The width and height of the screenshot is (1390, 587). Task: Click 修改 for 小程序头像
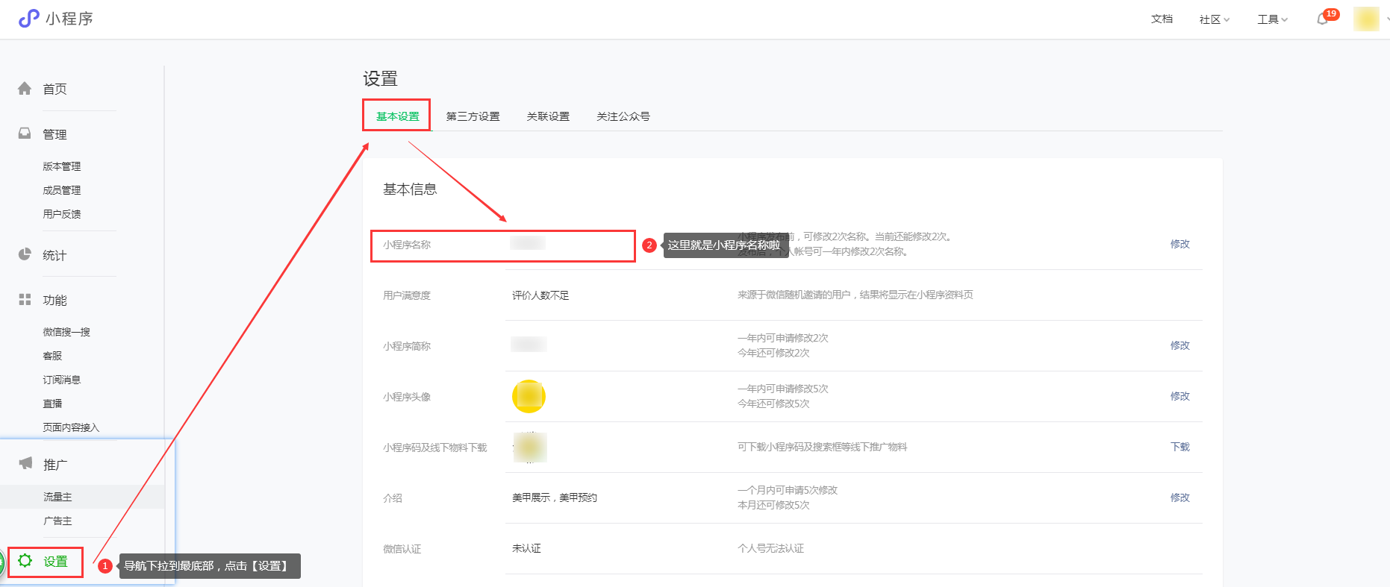point(1180,396)
